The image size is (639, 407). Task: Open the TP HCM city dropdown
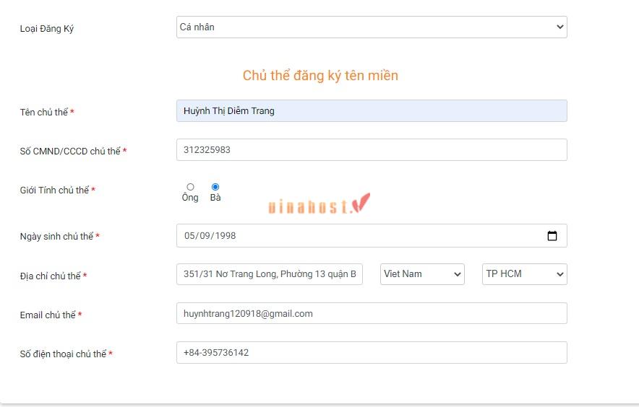coord(525,274)
